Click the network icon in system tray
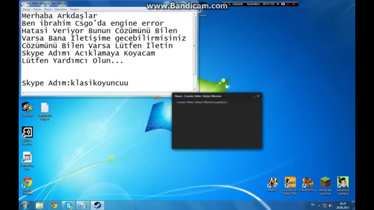 pyautogui.click(x=325, y=205)
